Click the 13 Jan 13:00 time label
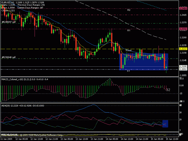Image resolution: width=188 pixels, height=141 pixels. click(82, 139)
